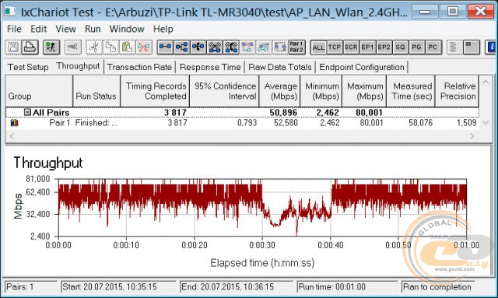Click the Ran to completion status text
Viewport: 498px width, 298px height.
pyautogui.click(x=437, y=287)
